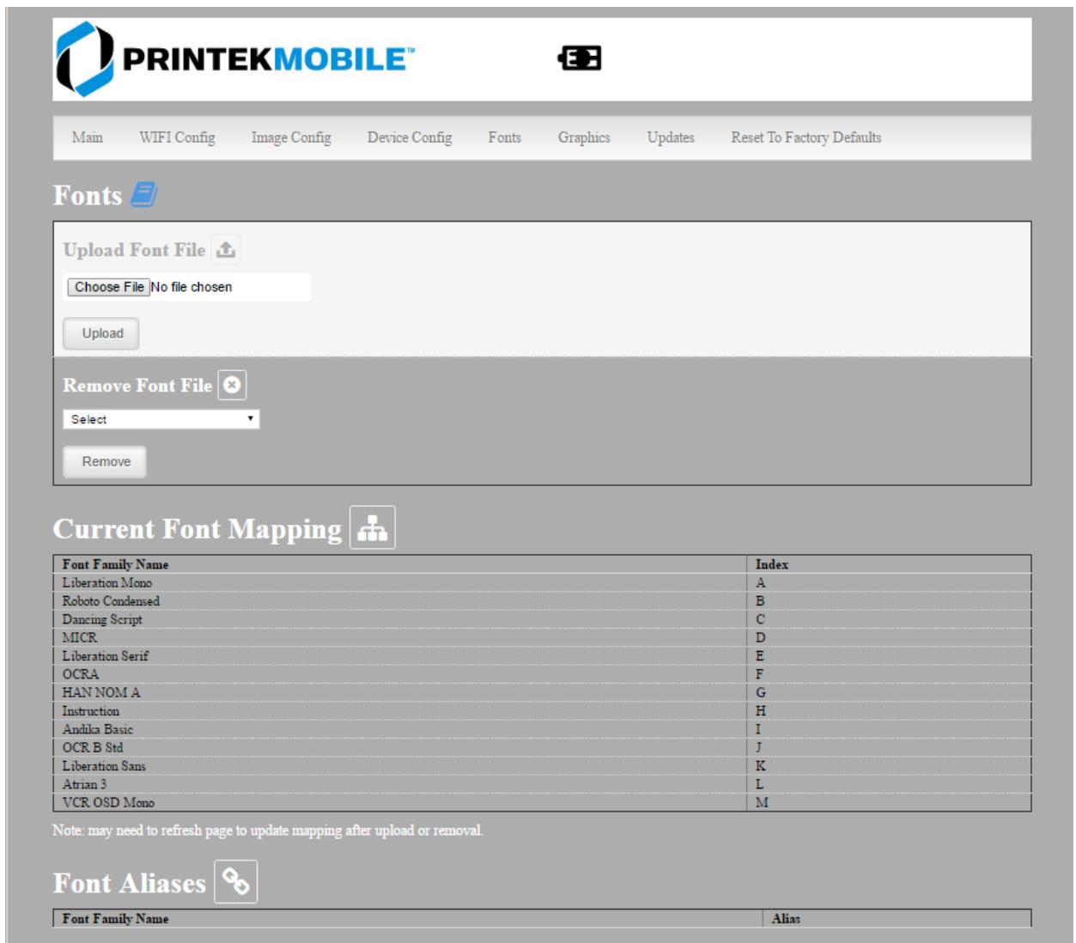Navigate to Device Config
The width and height of the screenshot is (1076, 943).
pyautogui.click(x=410, y=137)
